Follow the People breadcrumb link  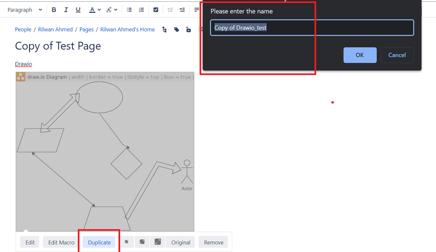[x=23, y=30]
